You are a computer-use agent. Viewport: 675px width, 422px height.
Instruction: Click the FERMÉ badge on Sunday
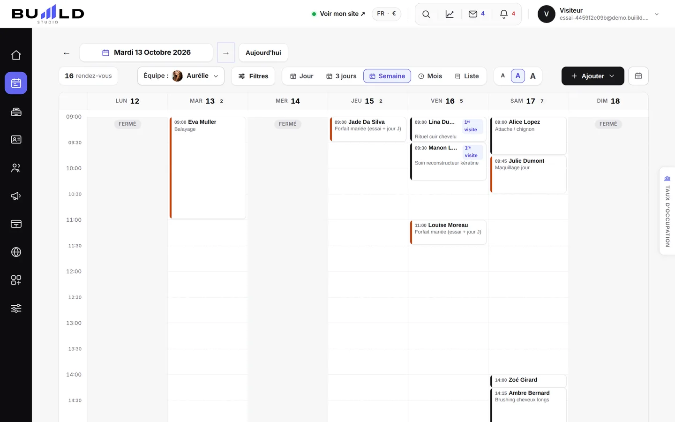(x=608, y=124)
